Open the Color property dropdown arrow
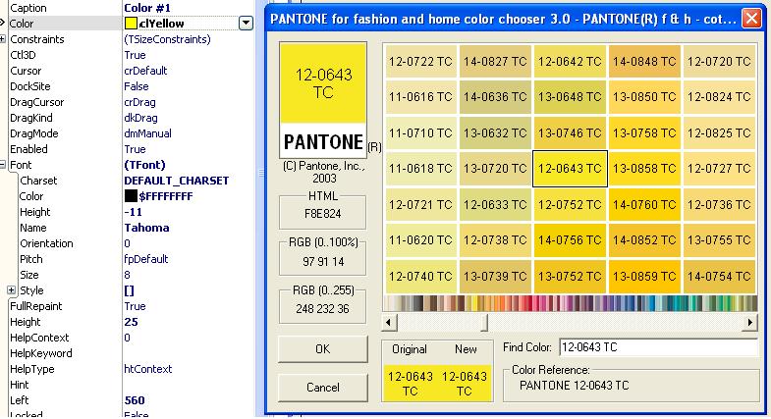The height and width of the screenshot is (419, 771). 246,24
